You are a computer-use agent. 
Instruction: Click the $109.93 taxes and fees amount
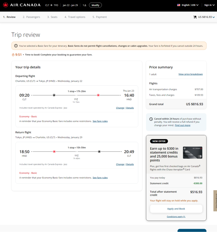coord(199,95)
